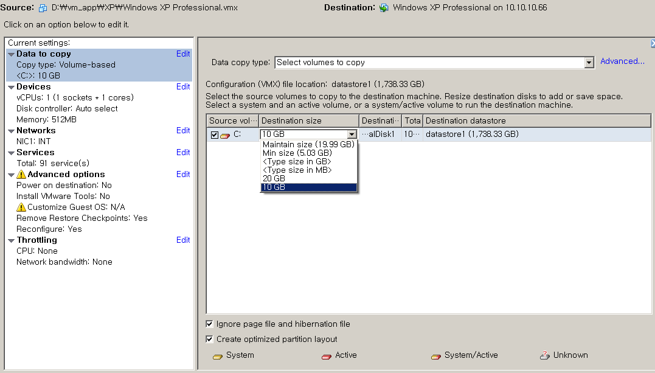Click the Data to copy heading
The height and width of the screenshot is (373, 655).
tap(43, 54)
